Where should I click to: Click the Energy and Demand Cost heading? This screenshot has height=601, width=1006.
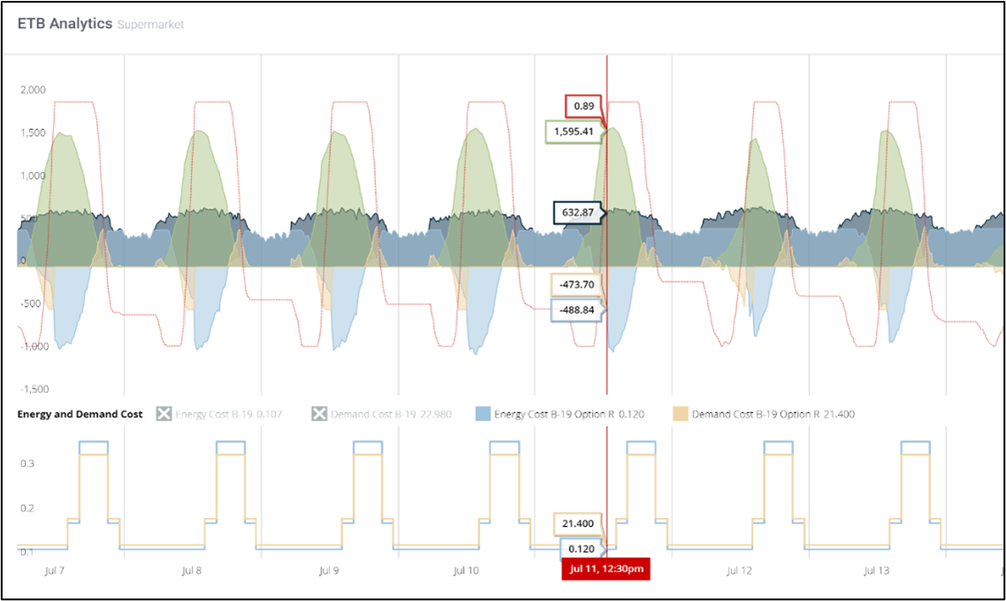click(81, 415)
